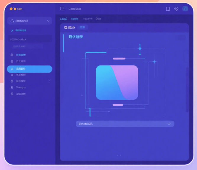This screenshot has width=197, height=170.
Task: Click the panel layout icon in the header
Action: tap(62, 9)
